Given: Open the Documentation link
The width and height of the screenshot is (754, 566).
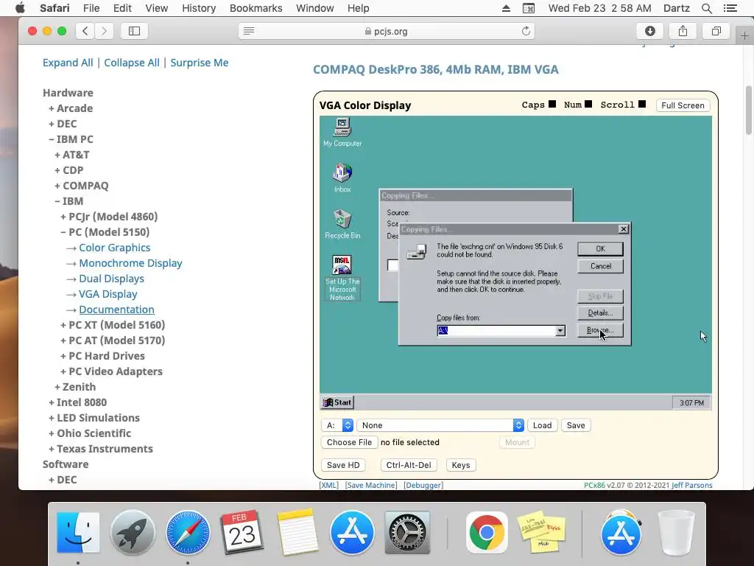Looking at the screenshot, I should (x=117, y=310).
